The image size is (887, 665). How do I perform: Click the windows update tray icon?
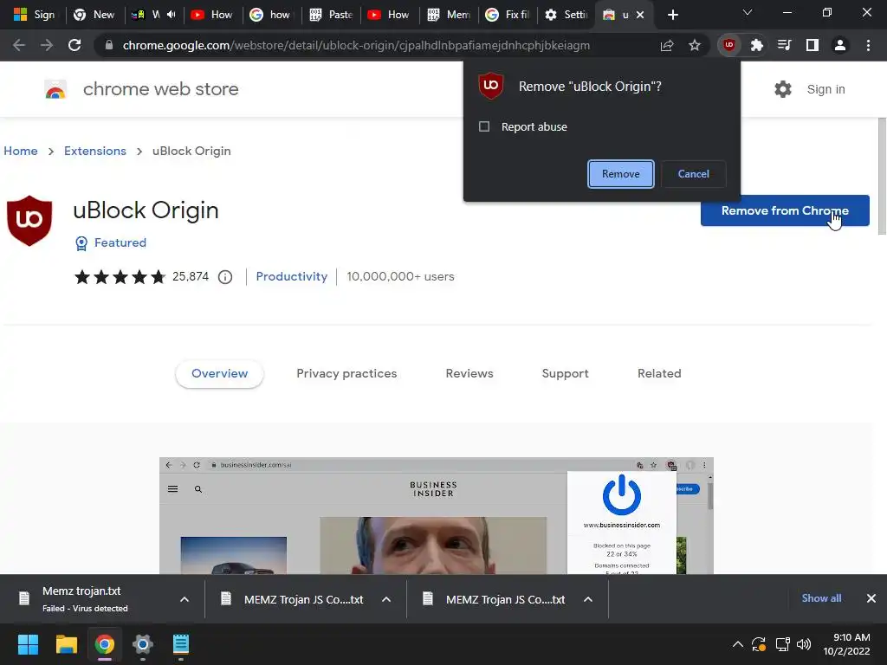coord(759,644)
